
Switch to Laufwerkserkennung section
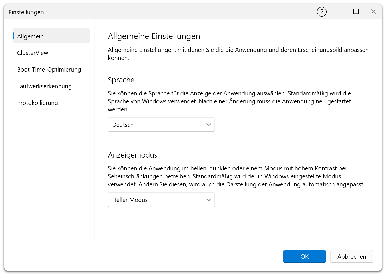pyautogui.click(x=44, y=86)
